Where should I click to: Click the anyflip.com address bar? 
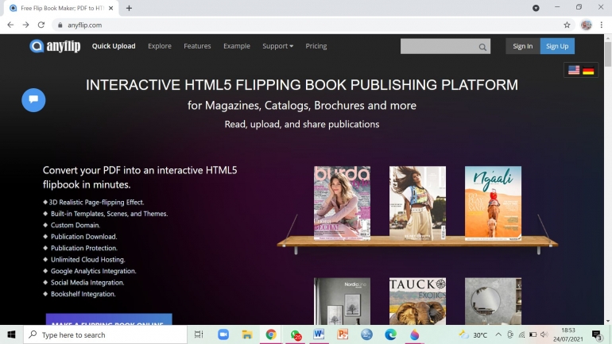coord(312,25)
